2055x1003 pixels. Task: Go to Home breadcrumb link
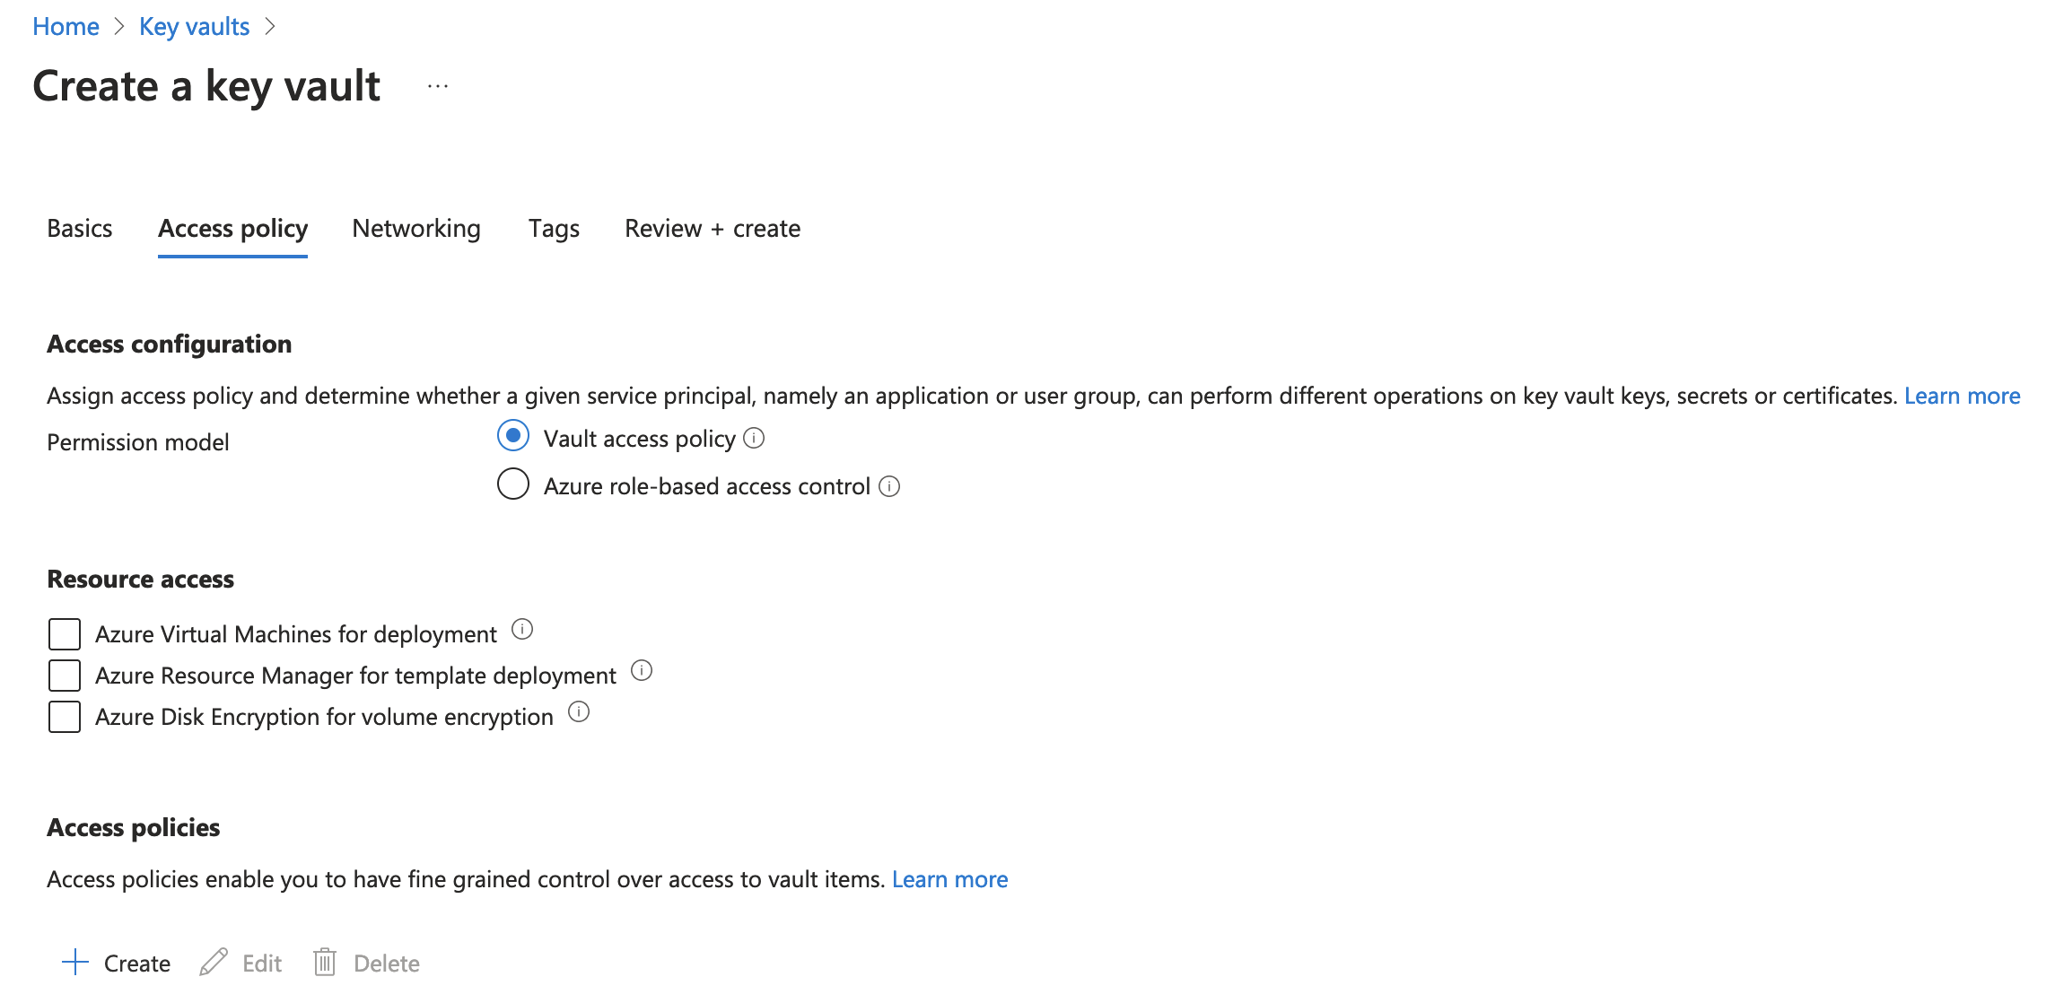pos(66,27)
